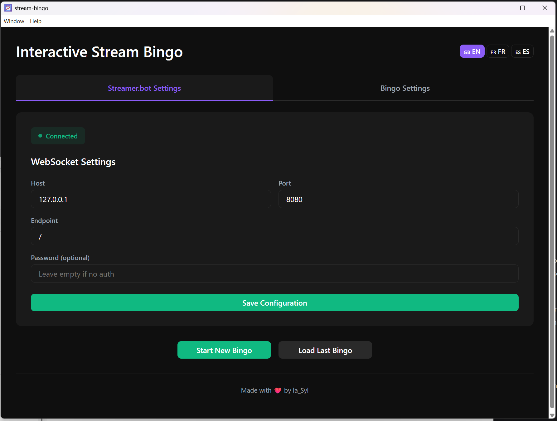Screen dimensions: 557x421
Task: Click the scrollbar down arrow
Action: pos(552,415)
